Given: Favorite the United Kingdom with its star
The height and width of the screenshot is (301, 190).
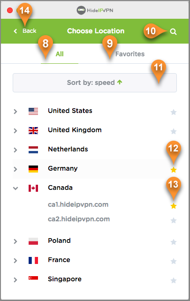Looking at the screenshot, I should tap(174, 131).
